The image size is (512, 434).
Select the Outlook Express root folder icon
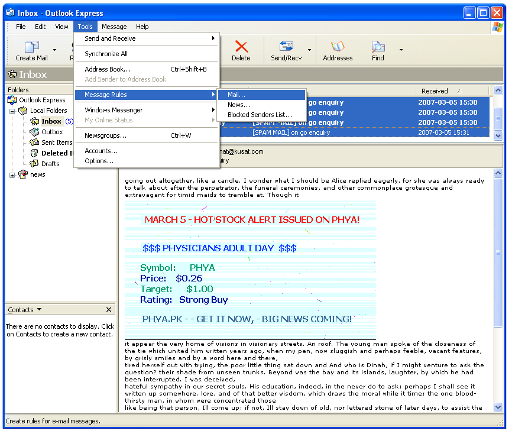pyautogui.click(x=12, y=100)
